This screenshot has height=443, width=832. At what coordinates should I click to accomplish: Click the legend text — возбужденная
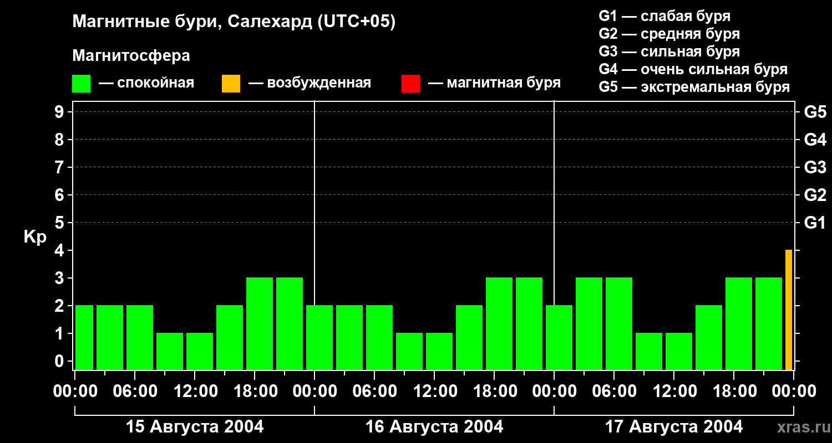click(x=310, y=83)
